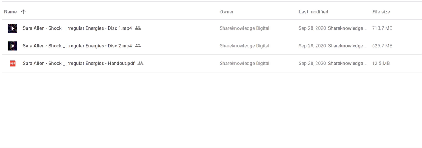Toggle the sort direction arrow next to Name
Screen dimensions: 422x148
[23, 12]
